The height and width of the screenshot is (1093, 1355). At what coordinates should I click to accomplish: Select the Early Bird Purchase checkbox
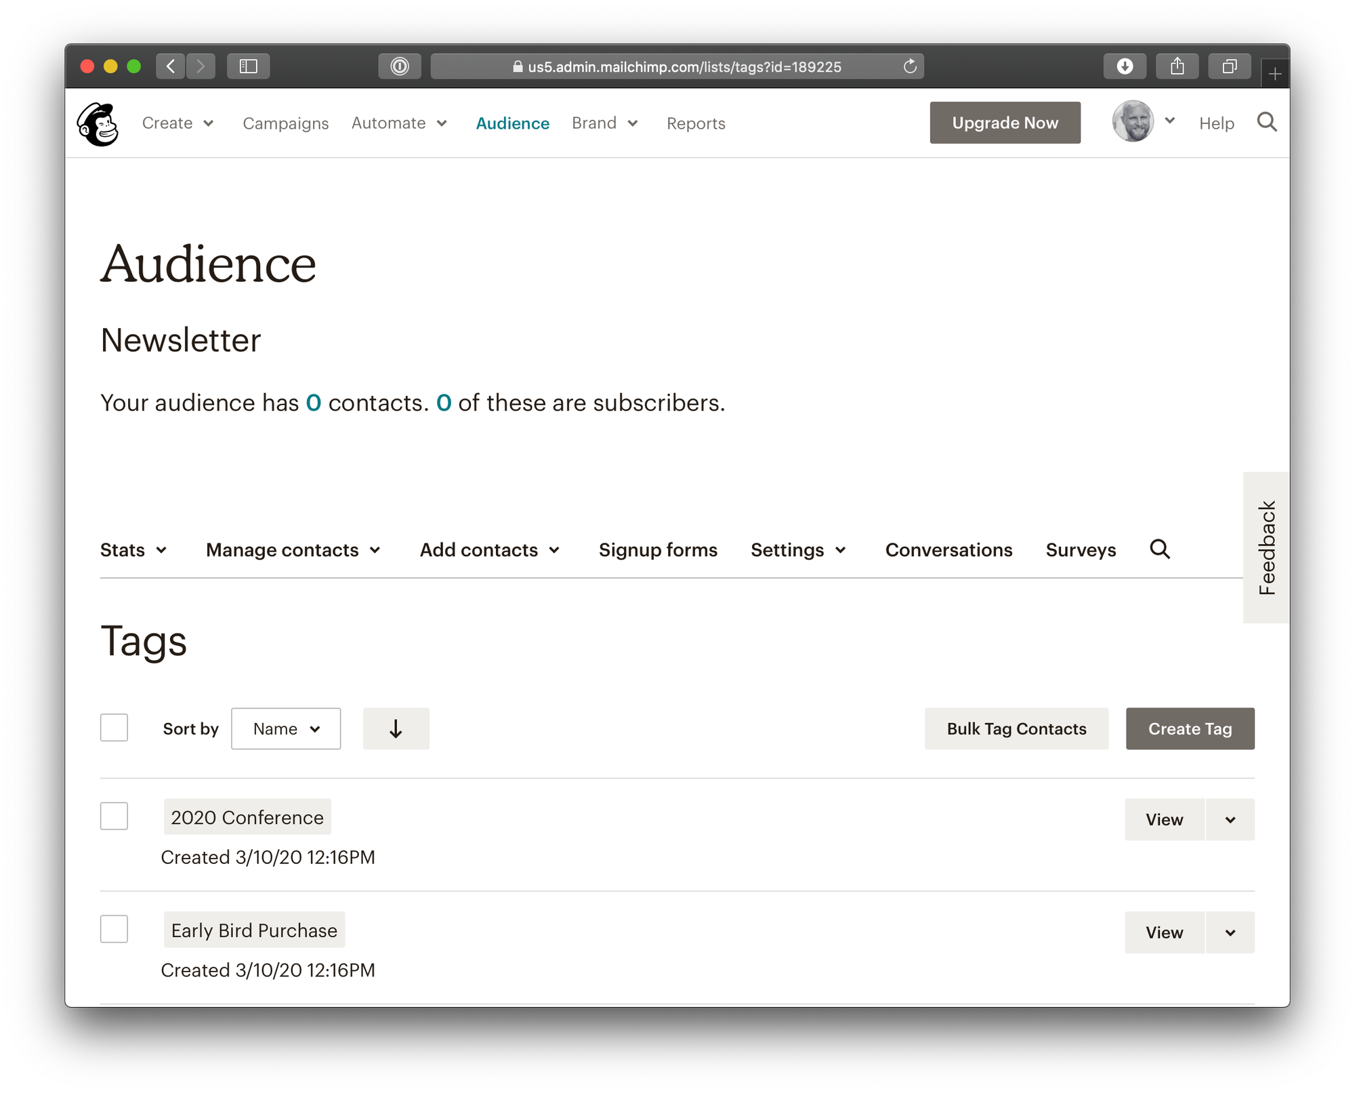point(114,928)
